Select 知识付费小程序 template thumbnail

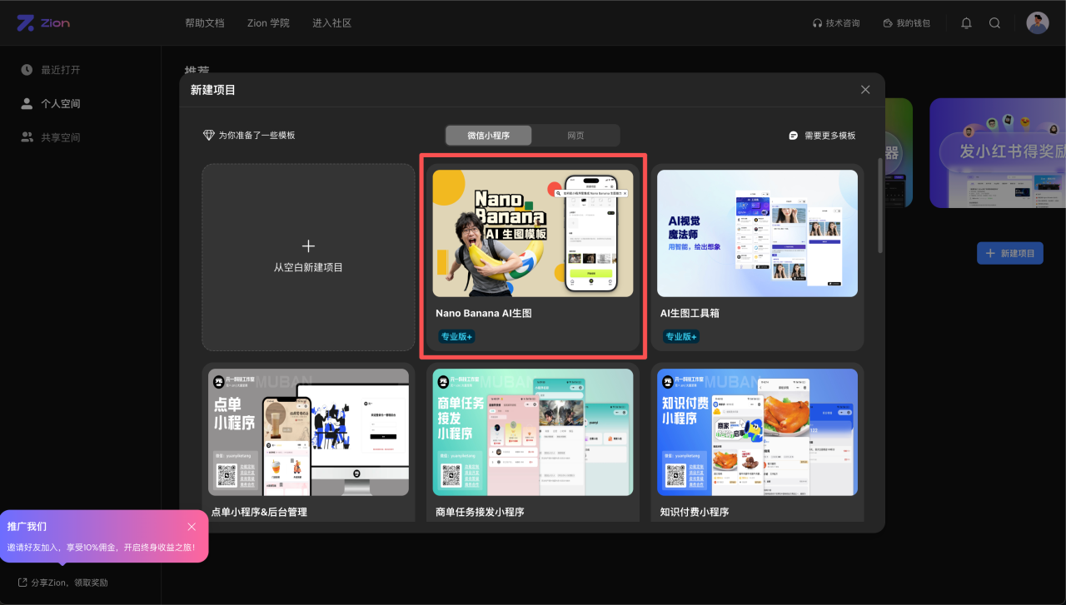pos(757,432)
